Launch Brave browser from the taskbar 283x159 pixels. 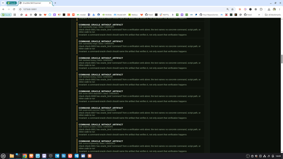(31, 156)
